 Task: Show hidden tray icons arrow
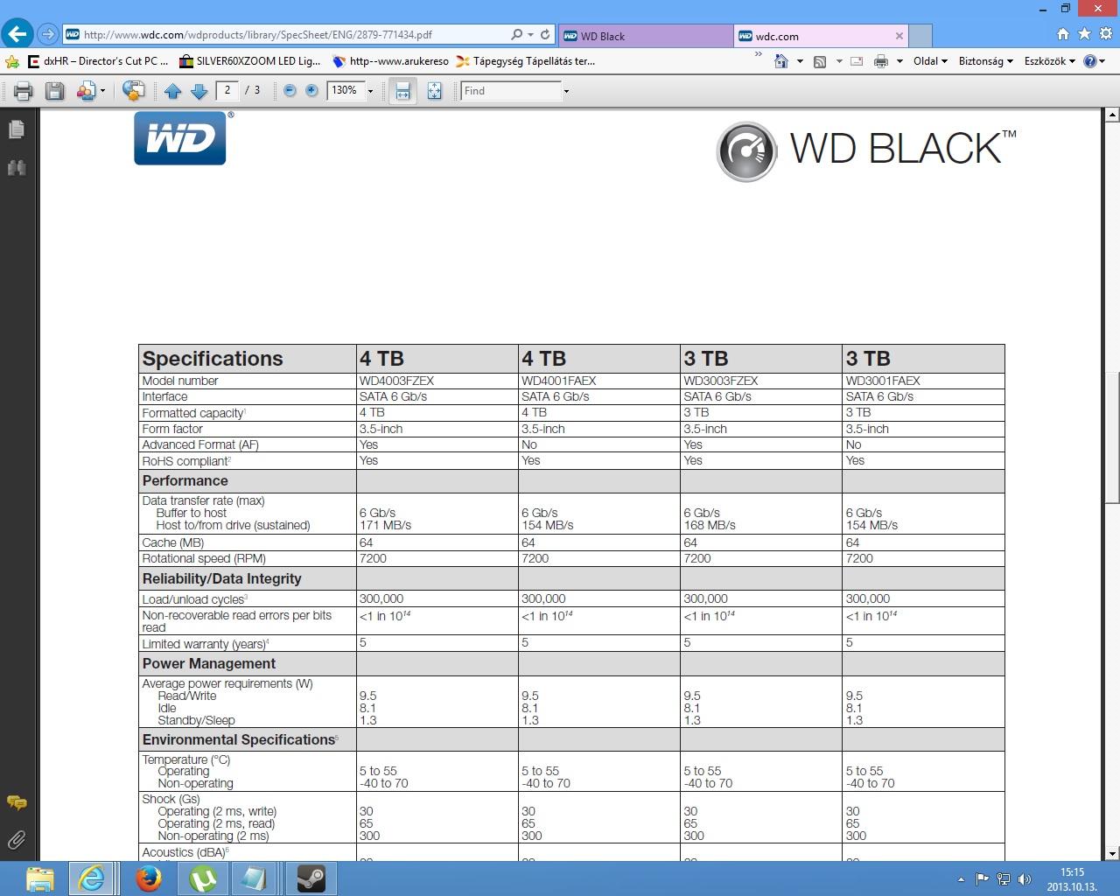coord(961,879)
